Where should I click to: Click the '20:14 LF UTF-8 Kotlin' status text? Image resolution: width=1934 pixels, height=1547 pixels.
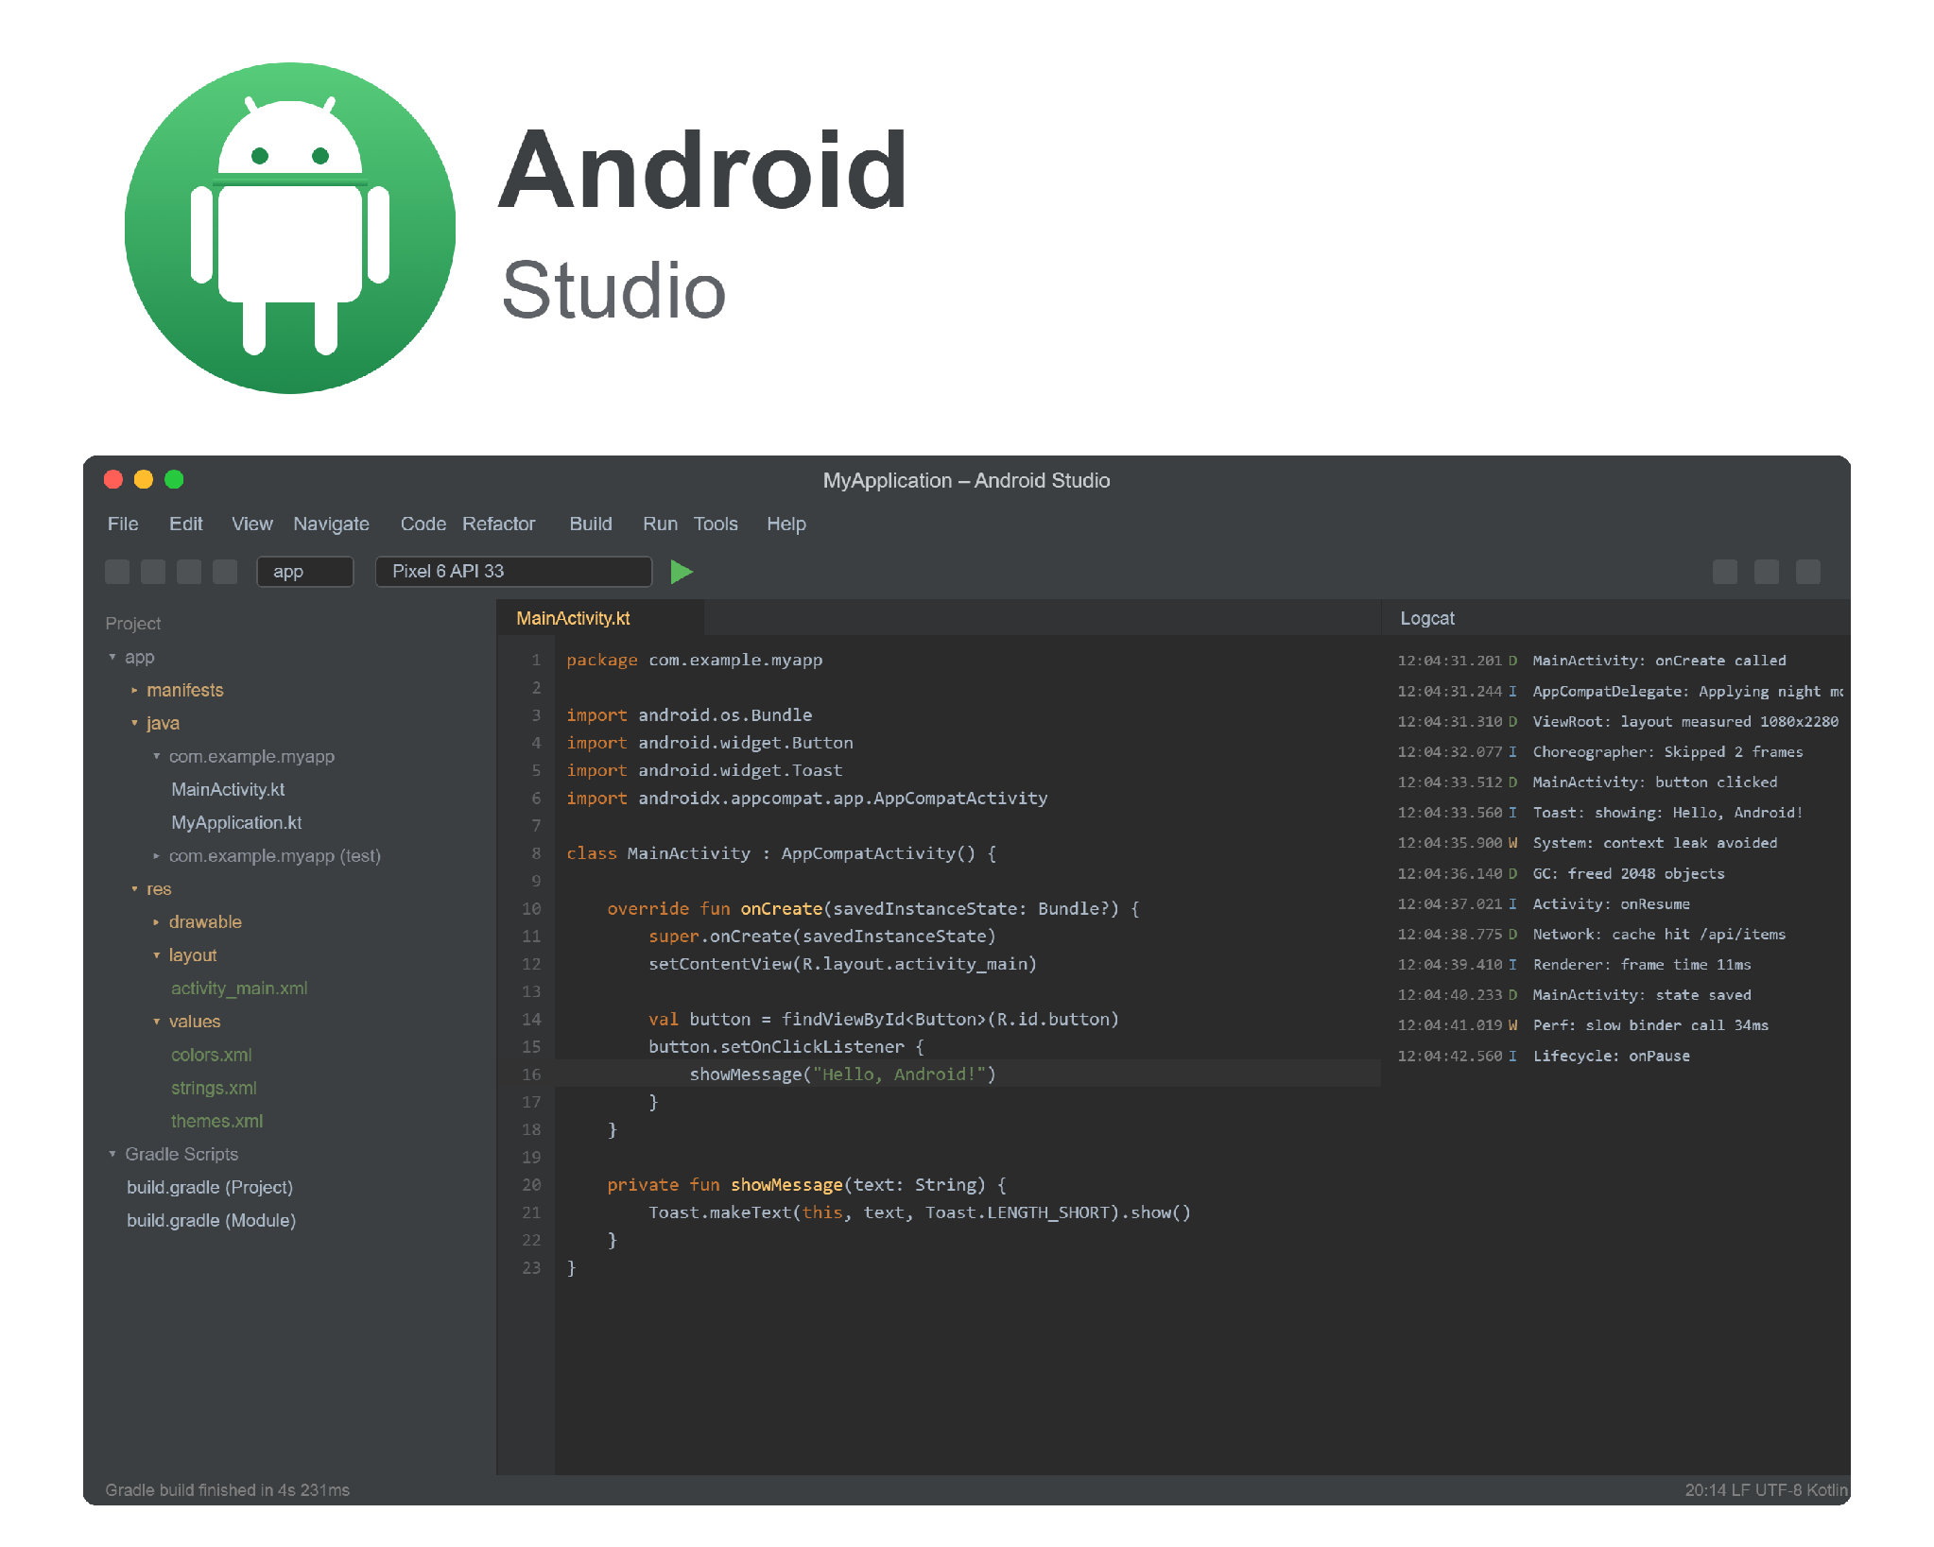1766,1490
